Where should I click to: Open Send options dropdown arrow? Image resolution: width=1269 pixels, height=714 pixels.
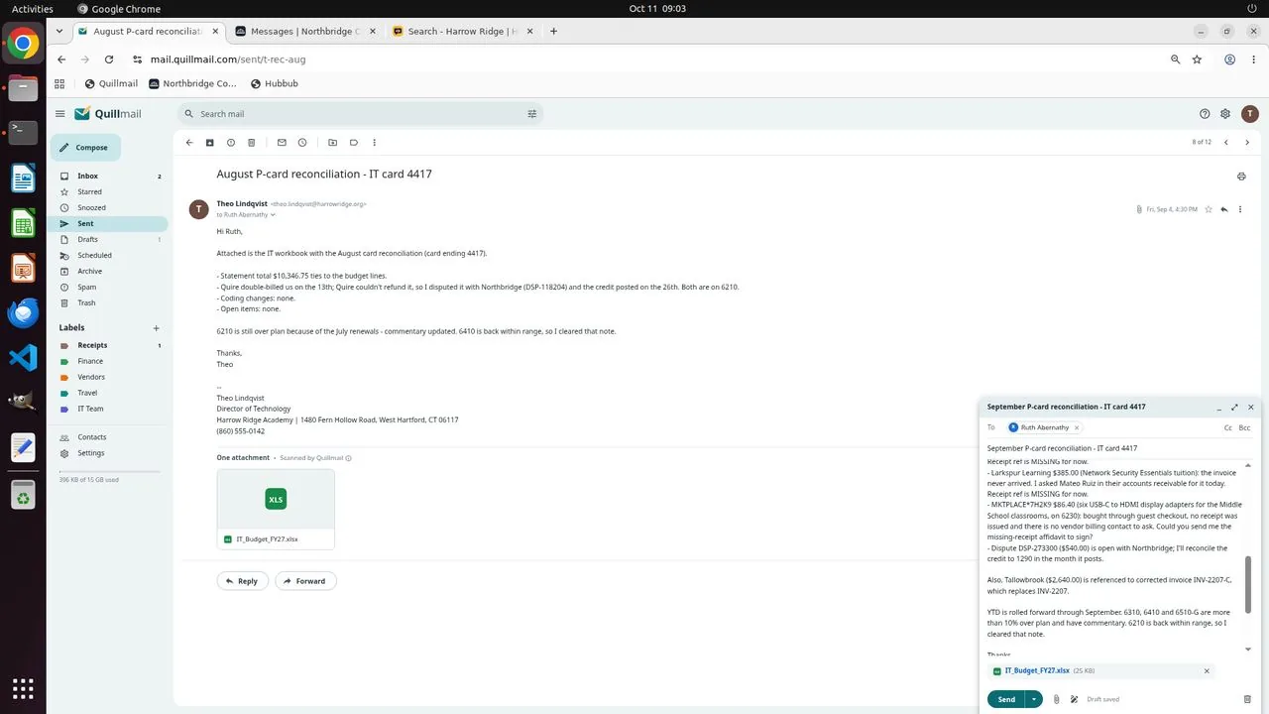click(1034, 699)
